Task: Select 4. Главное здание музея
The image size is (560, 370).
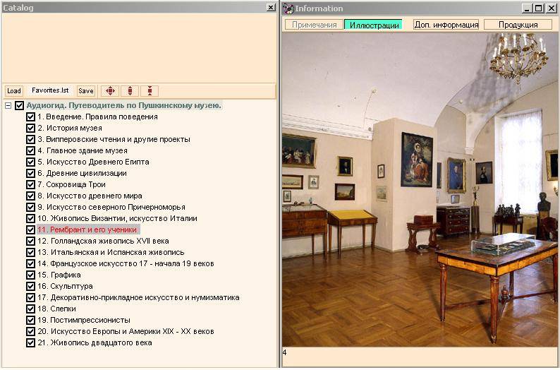Action: (82, 150)
